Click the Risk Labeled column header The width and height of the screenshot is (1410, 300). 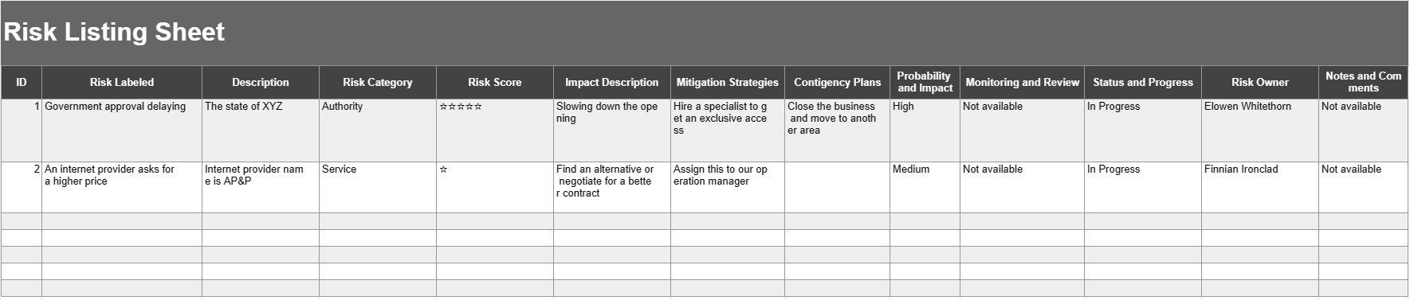pyautogui.click(x=122, y=82)
